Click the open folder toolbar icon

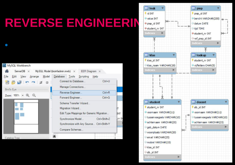coord(13,83)
